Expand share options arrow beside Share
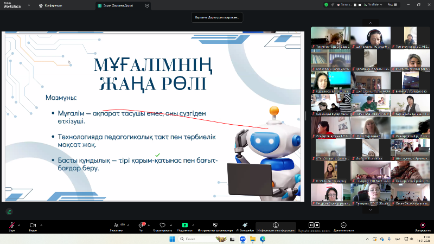434x244 pixels. click(193, 224)
